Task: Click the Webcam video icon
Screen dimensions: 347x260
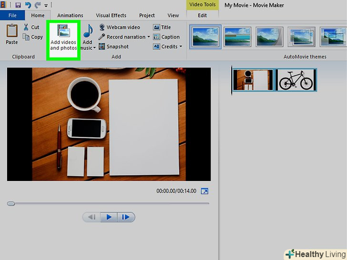Action: tap(102, 27)
